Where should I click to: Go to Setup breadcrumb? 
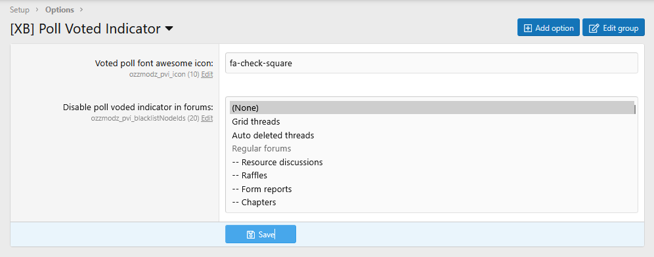pos(20,10)
